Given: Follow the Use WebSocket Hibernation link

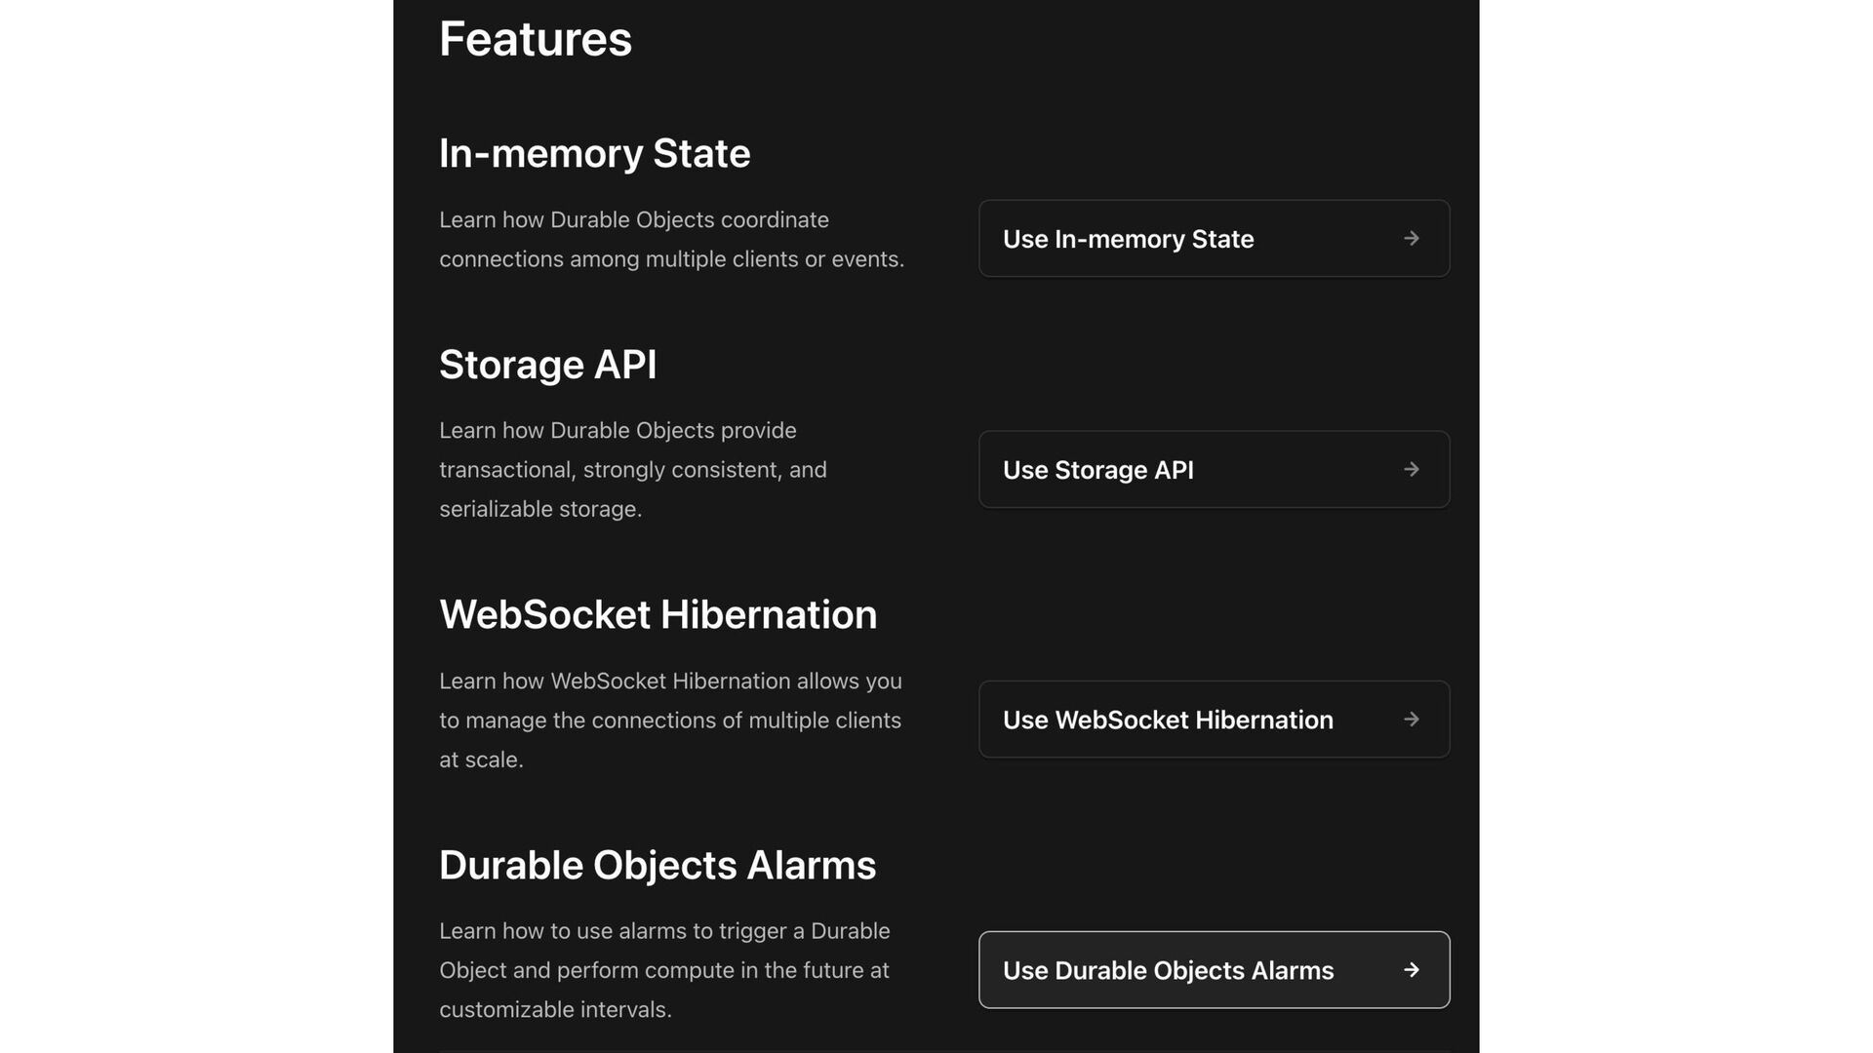Looking at the screenshot, I should point(1214,719).
